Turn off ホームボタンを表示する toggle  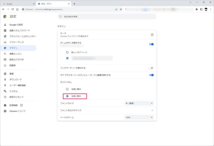[151, 44]
